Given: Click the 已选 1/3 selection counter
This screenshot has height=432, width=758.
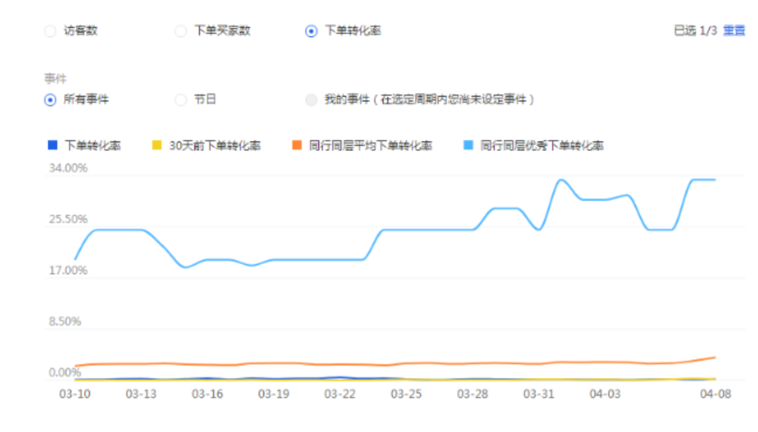Looking at the screenshot, I should (x=695, y=31).
